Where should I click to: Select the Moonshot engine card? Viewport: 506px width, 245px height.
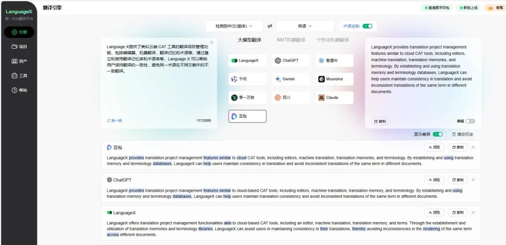(x=335, y=79)
